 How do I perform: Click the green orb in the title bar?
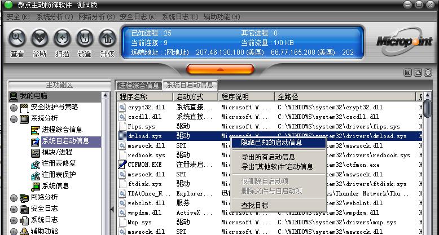tap(8, 5)
